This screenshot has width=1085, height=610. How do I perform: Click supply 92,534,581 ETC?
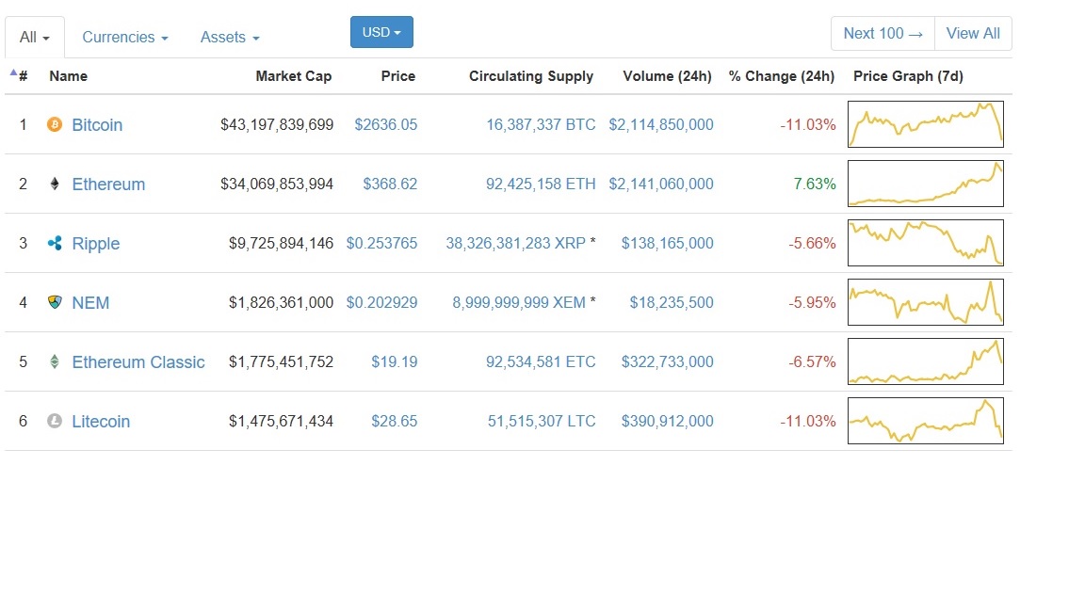[541, 361]
